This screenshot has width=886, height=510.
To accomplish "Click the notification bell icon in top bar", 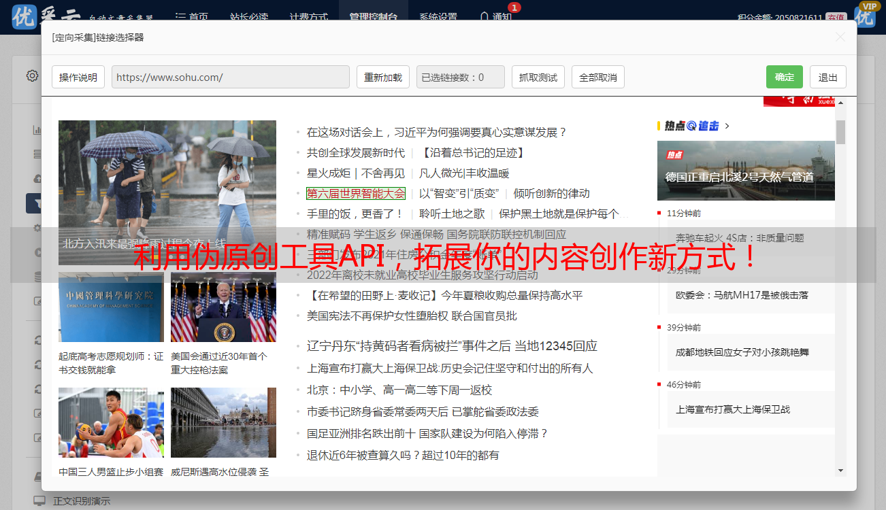I will pos(484,17).
